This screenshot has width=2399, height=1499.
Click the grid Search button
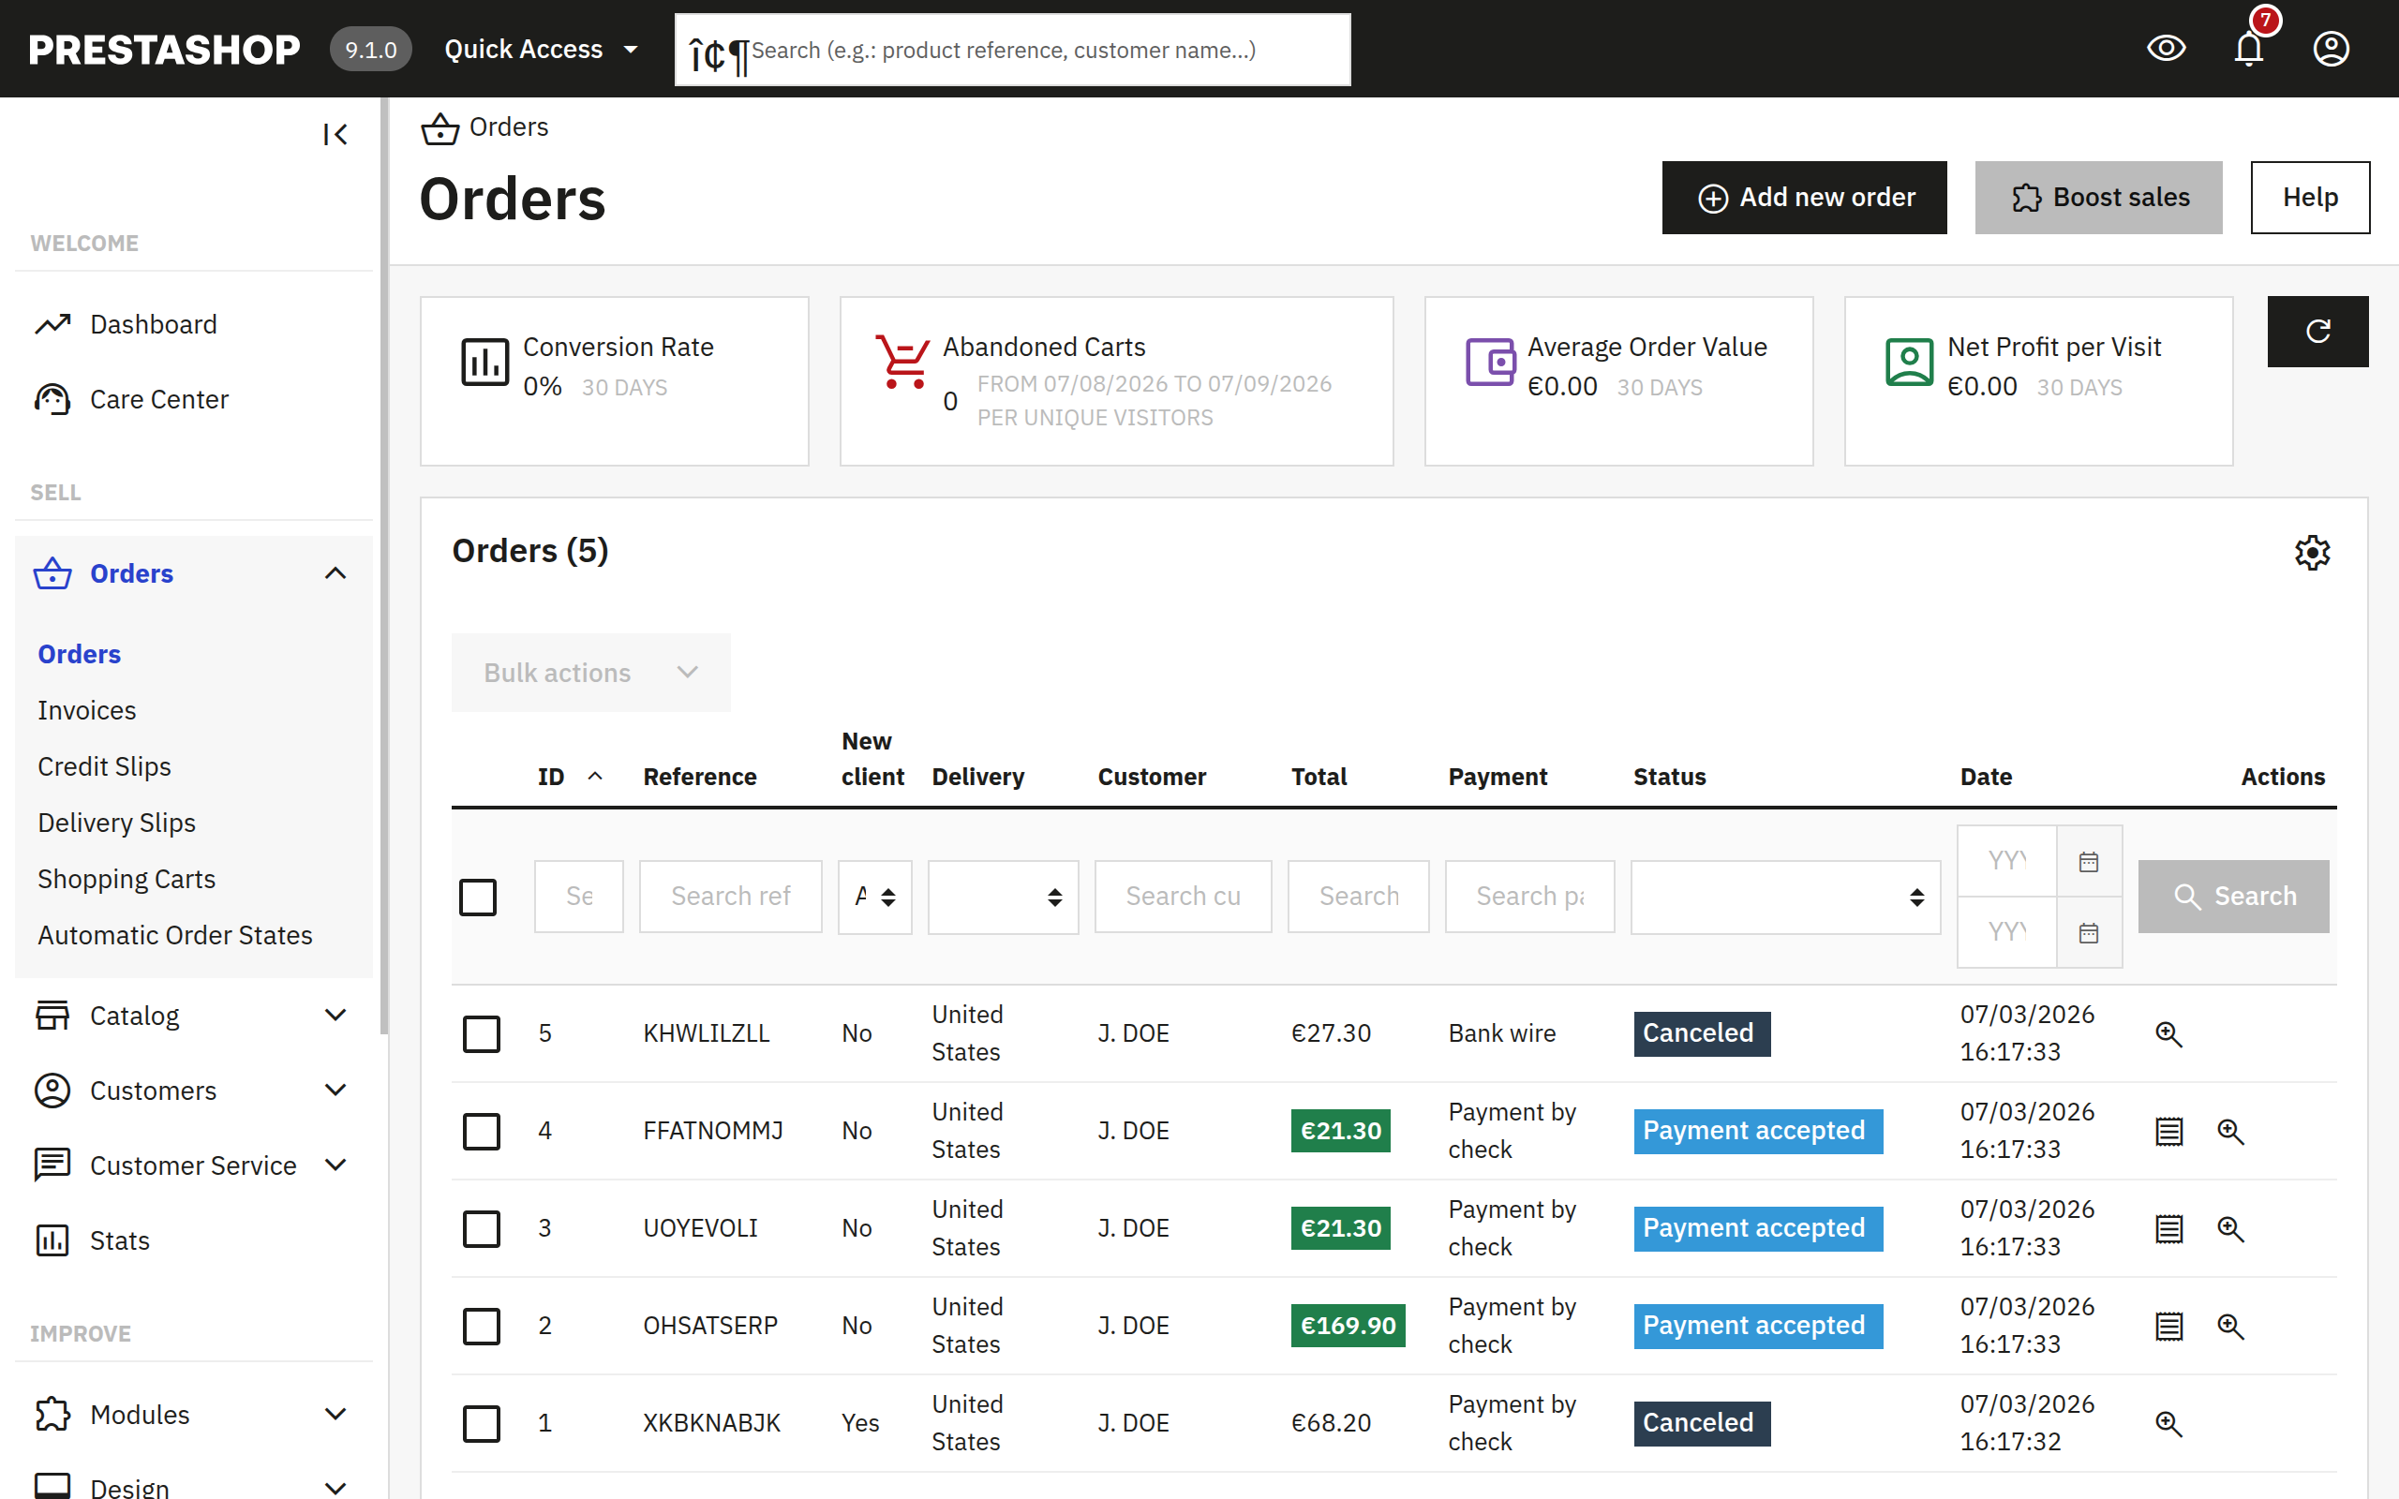pyautogui.click(x=2232, y=897)
